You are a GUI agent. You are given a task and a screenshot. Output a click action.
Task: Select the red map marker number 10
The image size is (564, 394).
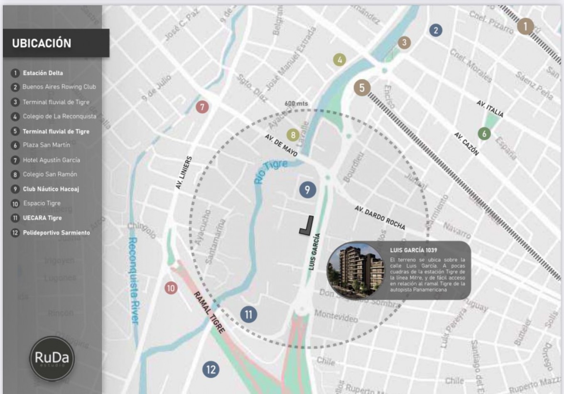(171, 288)
